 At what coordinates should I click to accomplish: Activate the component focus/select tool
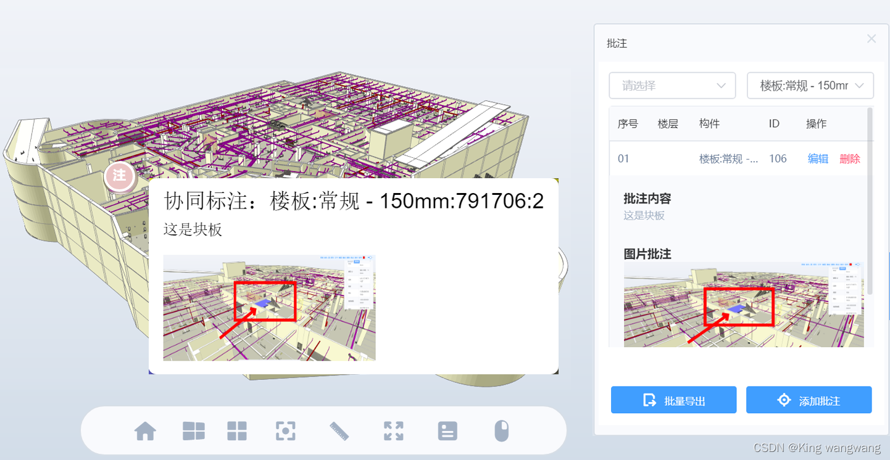(x=285, y=431)
